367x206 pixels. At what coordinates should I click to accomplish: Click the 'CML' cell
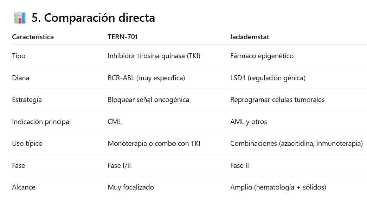pos(115,122)
